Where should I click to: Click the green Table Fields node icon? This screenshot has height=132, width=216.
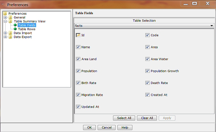coord(15,25)
